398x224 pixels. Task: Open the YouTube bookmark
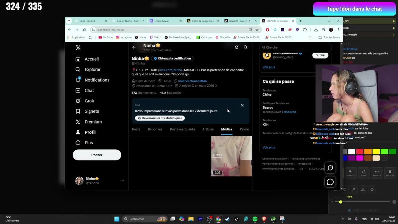tap(105, 37)
